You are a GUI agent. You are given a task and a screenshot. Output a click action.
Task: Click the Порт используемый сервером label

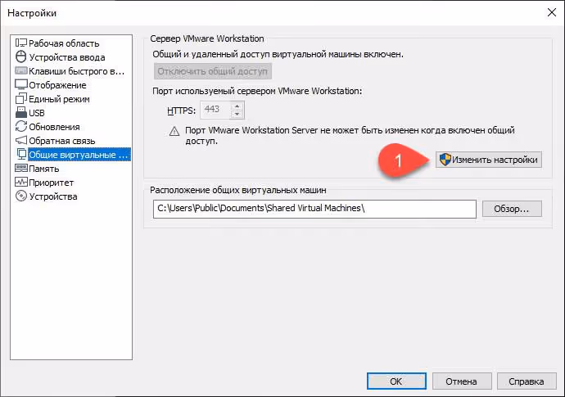(x=257, y=91)
